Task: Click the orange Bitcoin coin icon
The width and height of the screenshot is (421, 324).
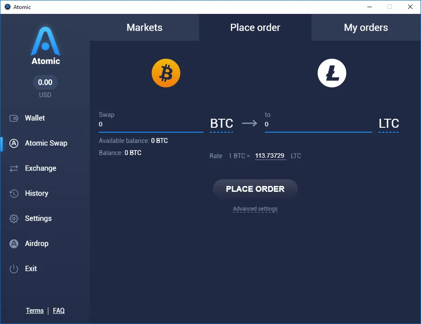Action: click(x=166, y=73)
